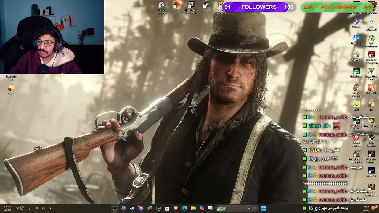The width and height of the screenshot is (379, 213).
Task: Select the Stremio desktop icon
Action: pyautogui.click(x=356, y=23)
